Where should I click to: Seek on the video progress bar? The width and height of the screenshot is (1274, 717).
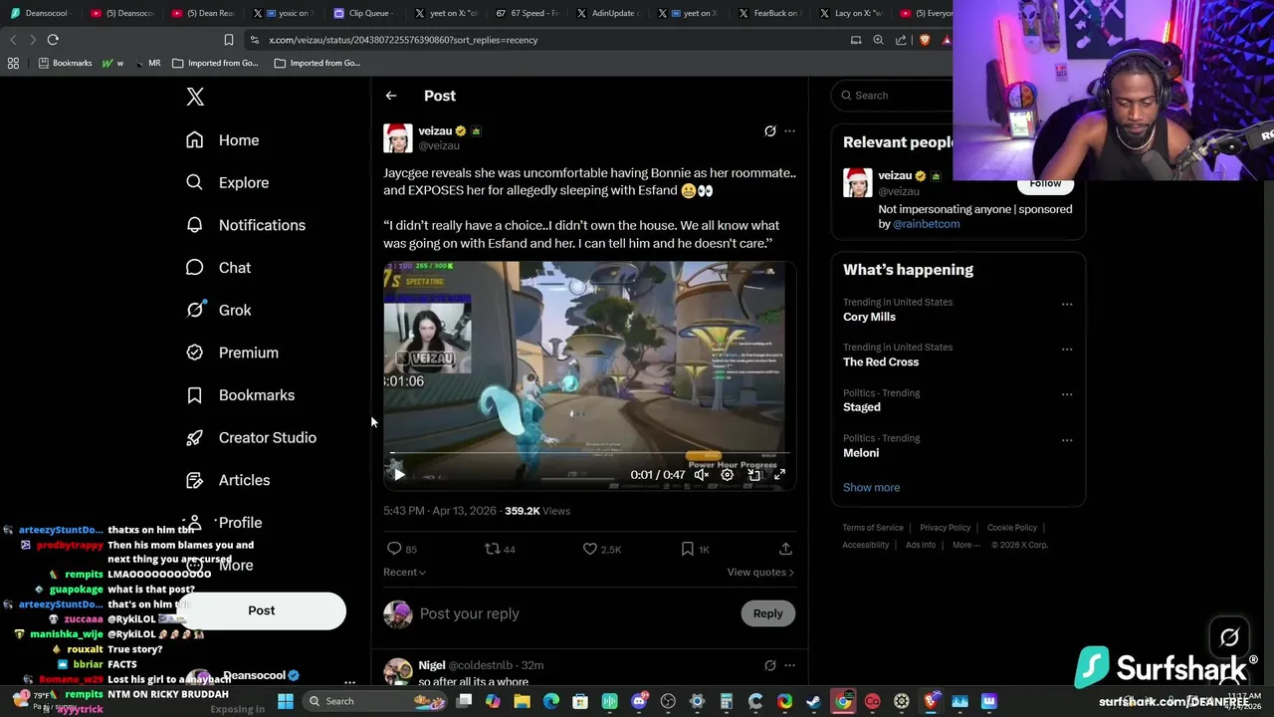[589, 453]
